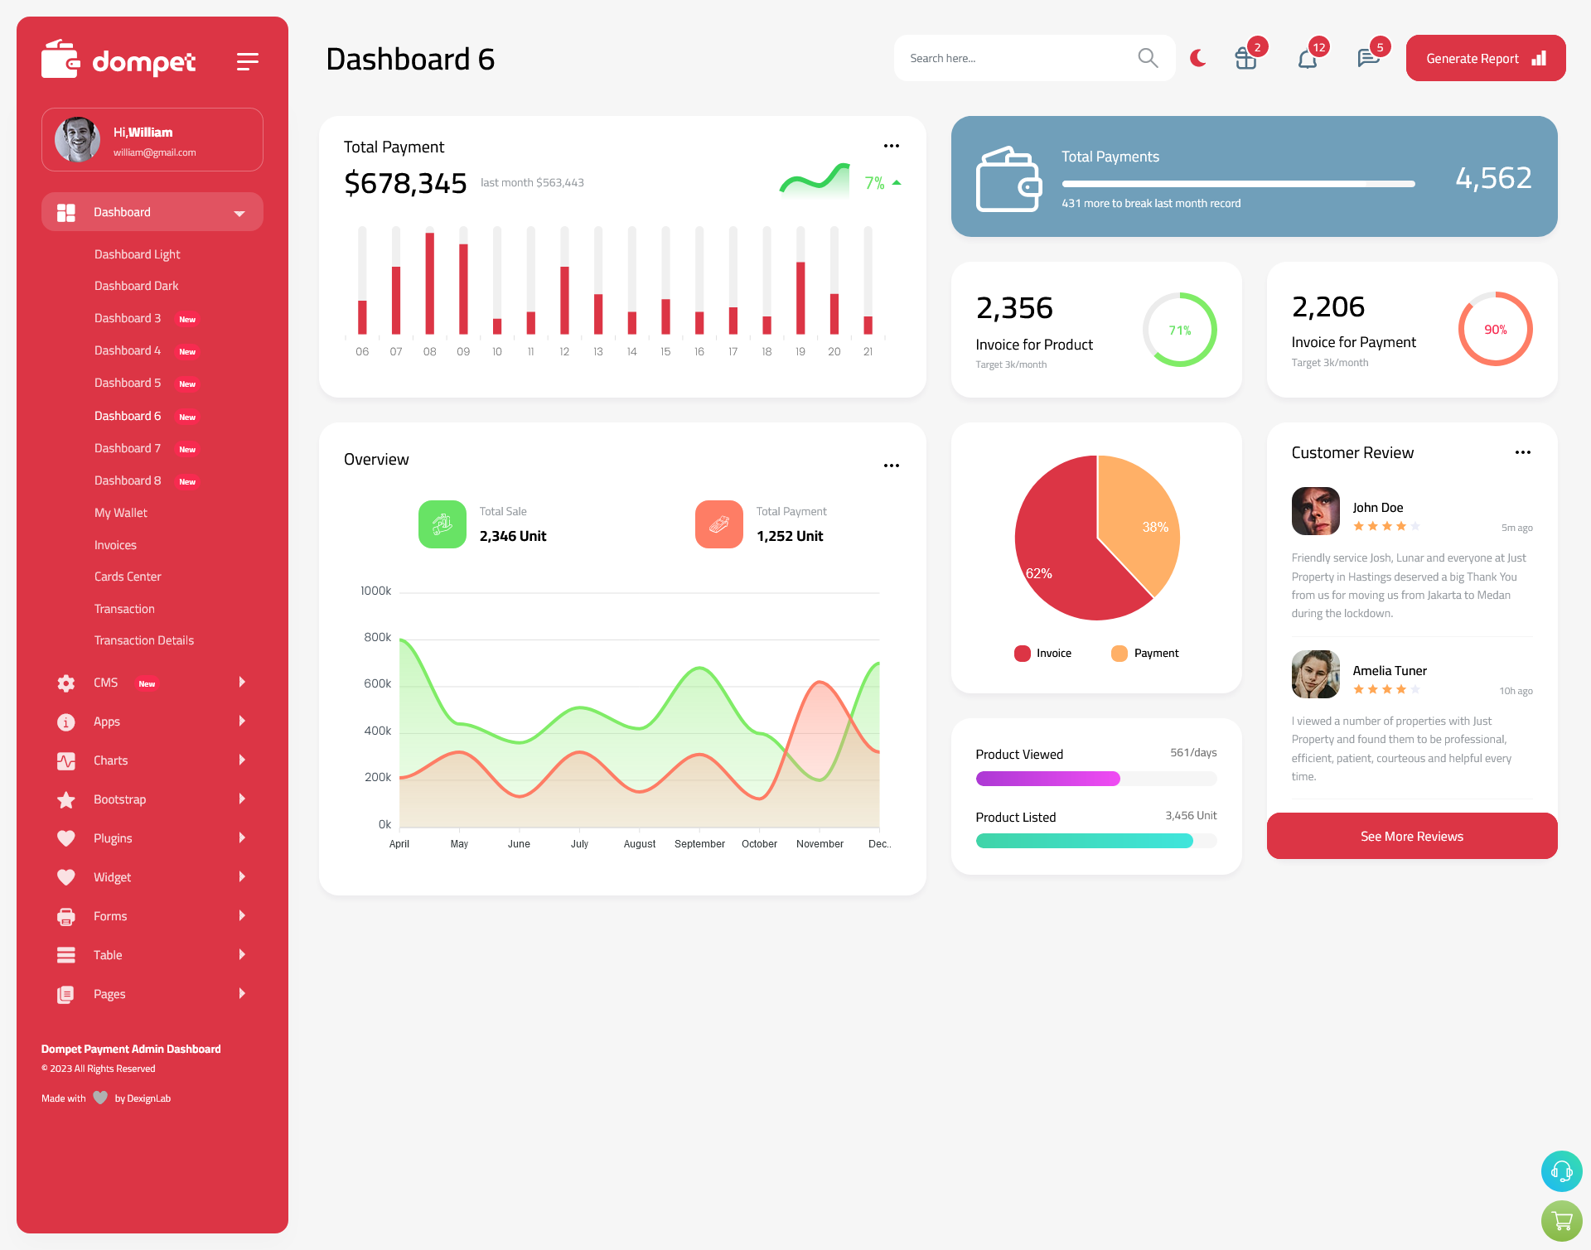The width and height of the screenshot is (1591, 1250).
Task: Click the Generate Report bar chart icon
Action: 1538,58
